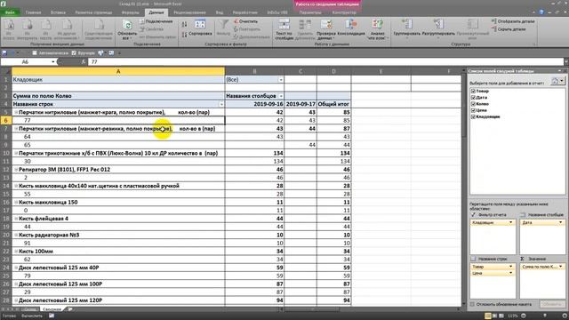
Task: Click the Обновить button in field list
Action: click(552, 304)
